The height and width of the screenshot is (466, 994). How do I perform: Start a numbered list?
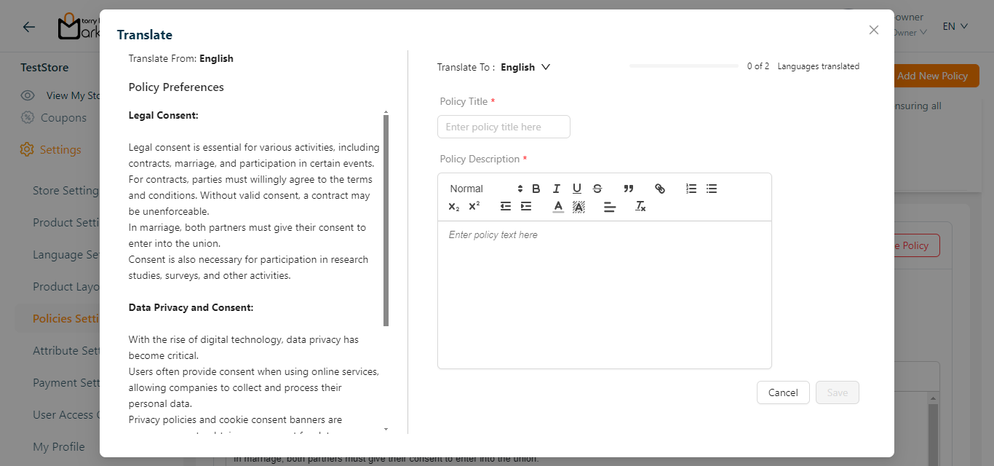(x=691, y=189)
